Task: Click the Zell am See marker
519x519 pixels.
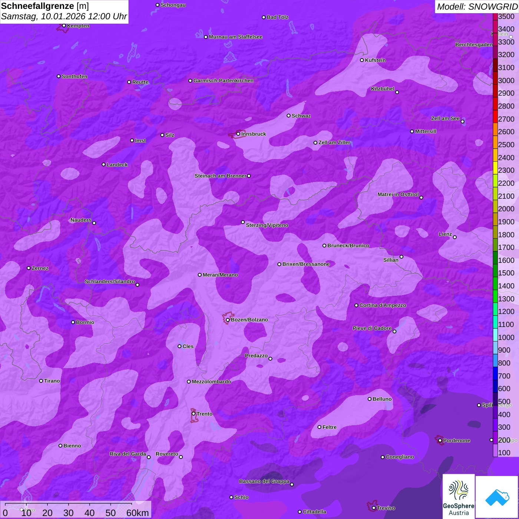Action: tap(462, 122)
